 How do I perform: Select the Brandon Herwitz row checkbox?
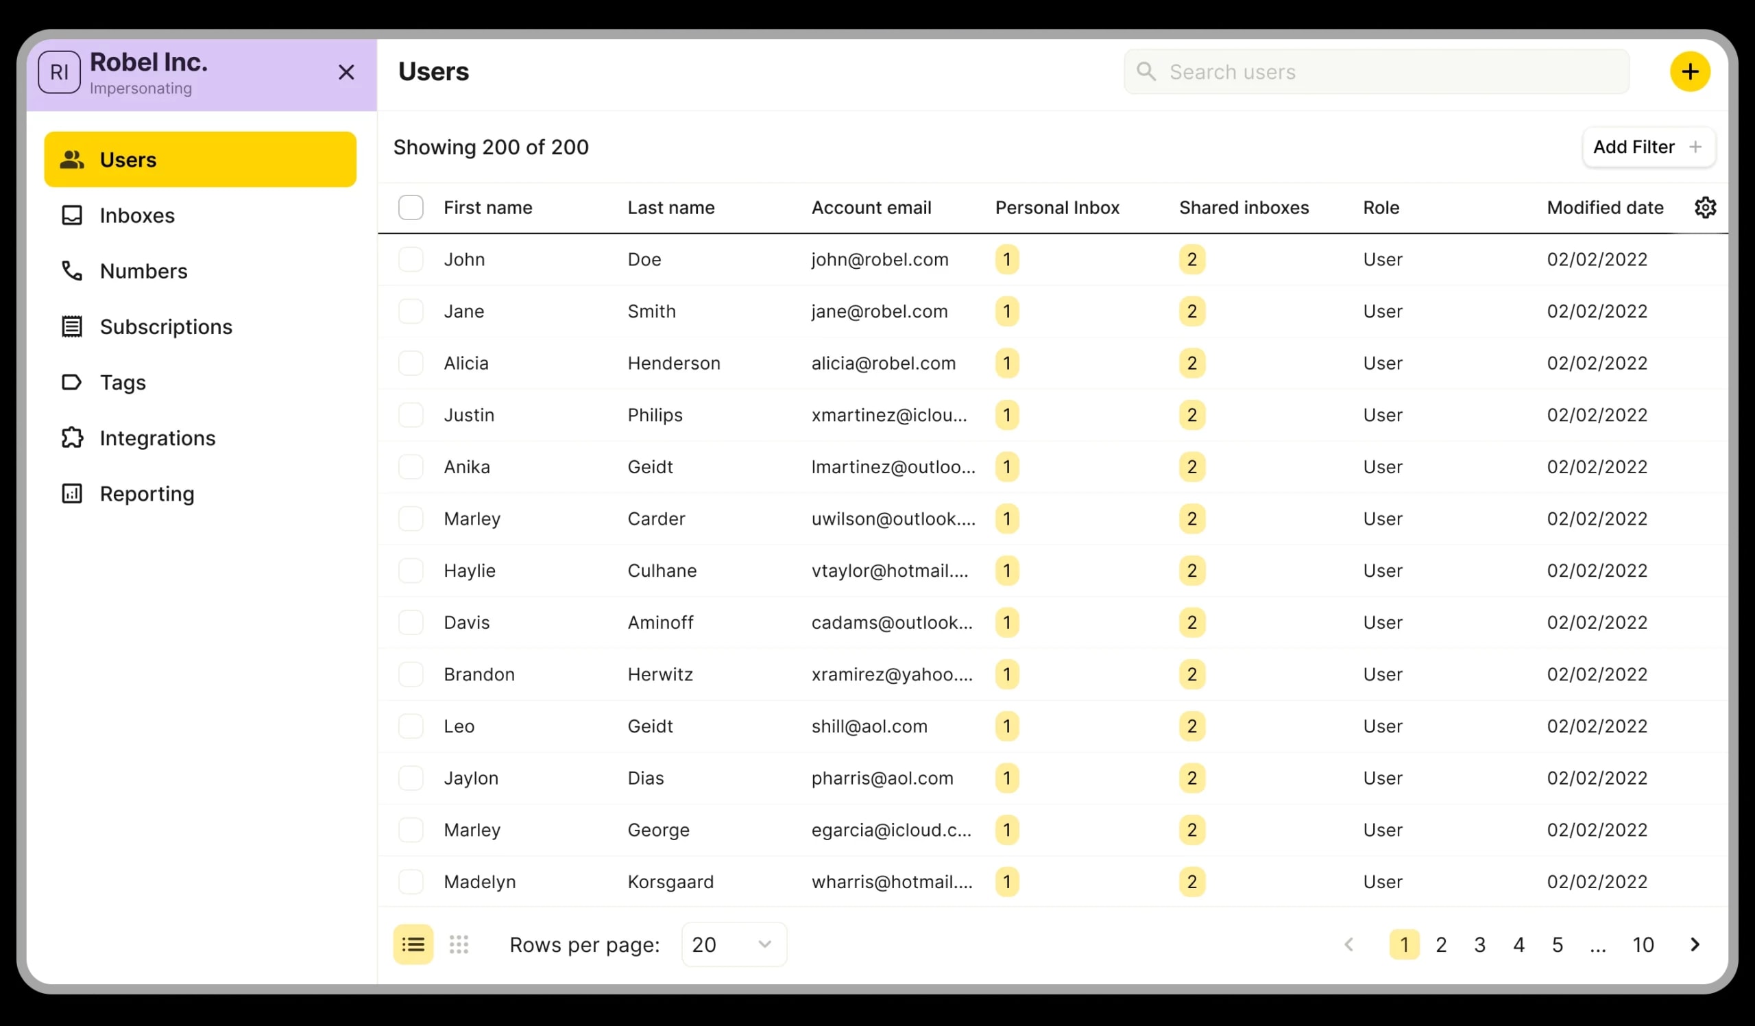pos(411,674)
